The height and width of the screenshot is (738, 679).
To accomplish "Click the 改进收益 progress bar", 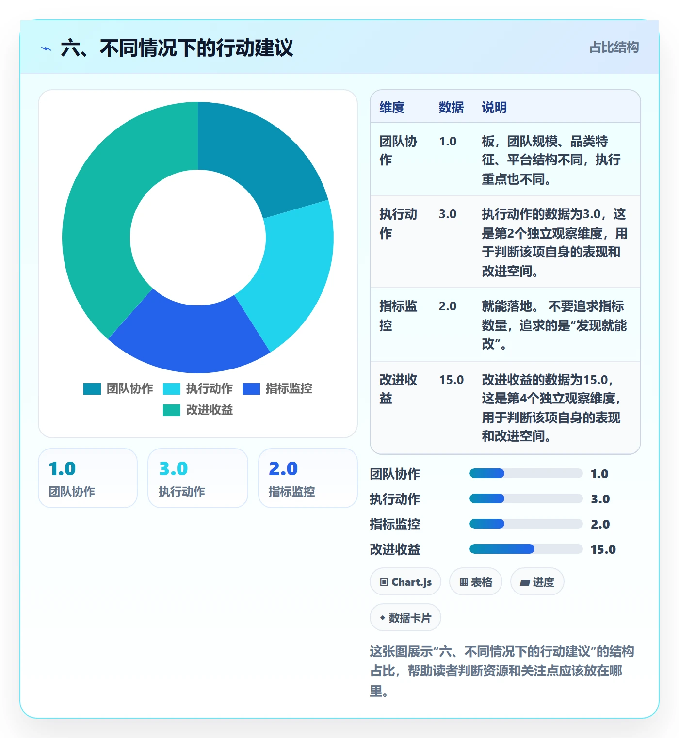I will (526, 549).
